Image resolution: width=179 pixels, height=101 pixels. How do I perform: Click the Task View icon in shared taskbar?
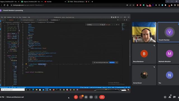point(30,90)
